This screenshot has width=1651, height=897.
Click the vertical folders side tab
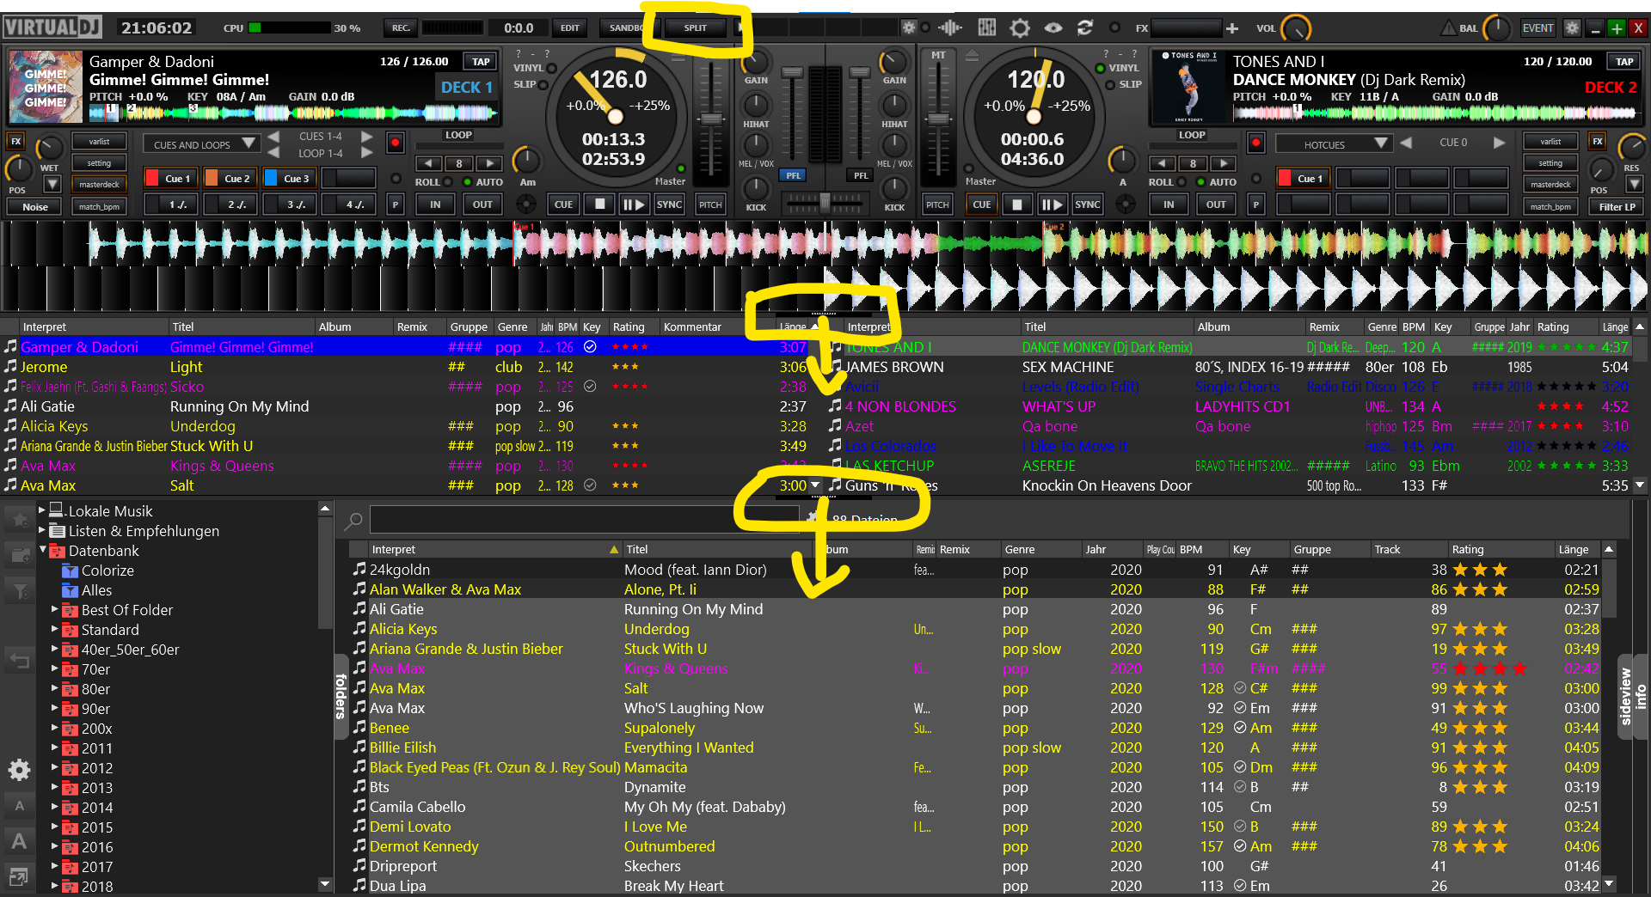click(x=340, y=696)
